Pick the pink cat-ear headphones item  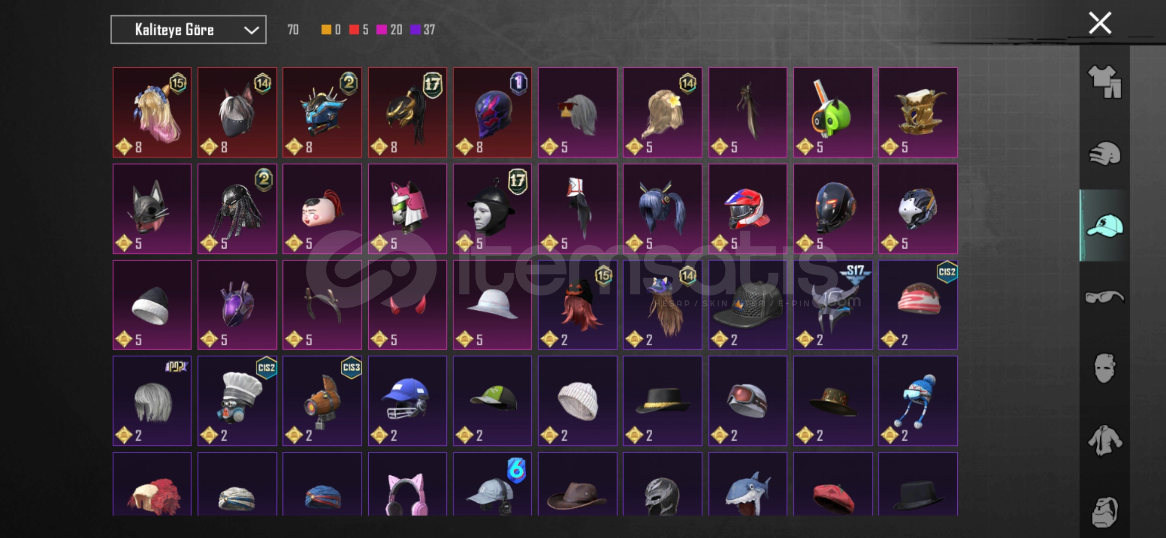[x=408, y=484]
